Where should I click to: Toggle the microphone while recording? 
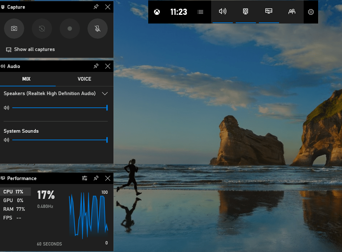98,29
